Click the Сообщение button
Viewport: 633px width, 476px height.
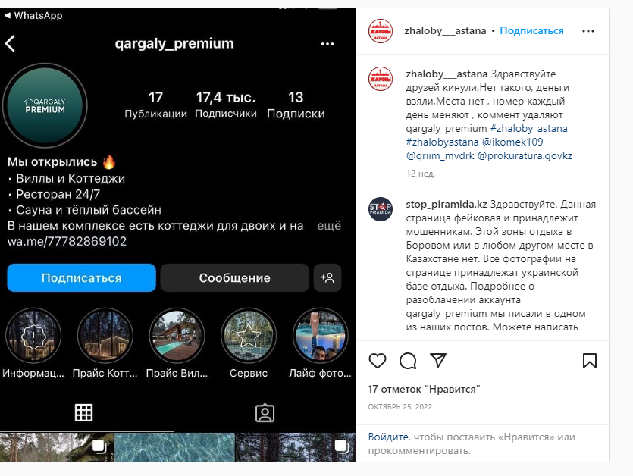(234, 277)
